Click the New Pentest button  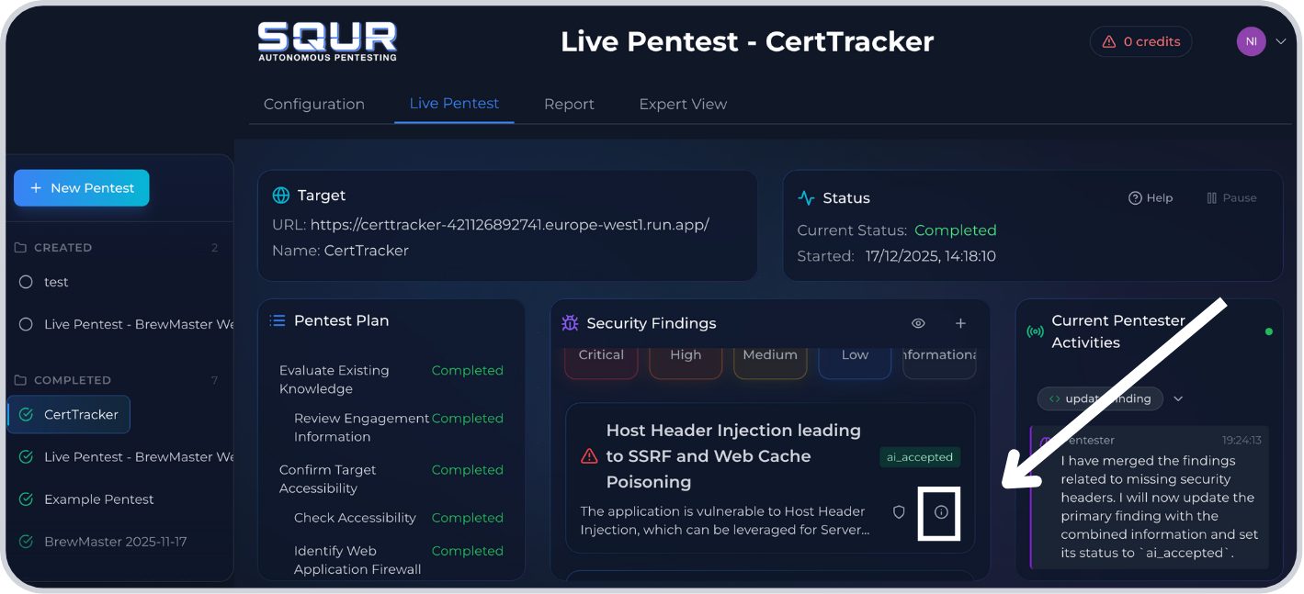click(x=82, y=188)
